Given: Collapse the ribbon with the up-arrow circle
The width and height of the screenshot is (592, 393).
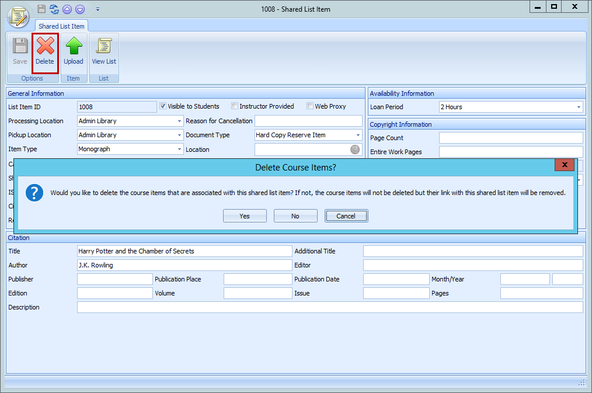Looking at the screenshot, I should point(66,9).
